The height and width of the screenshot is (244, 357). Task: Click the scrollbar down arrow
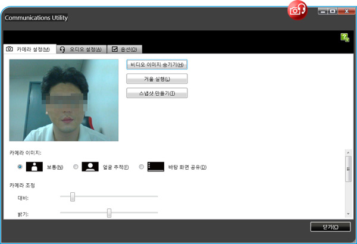tap(348, 214)
